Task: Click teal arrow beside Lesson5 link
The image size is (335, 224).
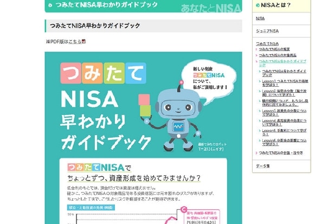Action: pos(260,131)
